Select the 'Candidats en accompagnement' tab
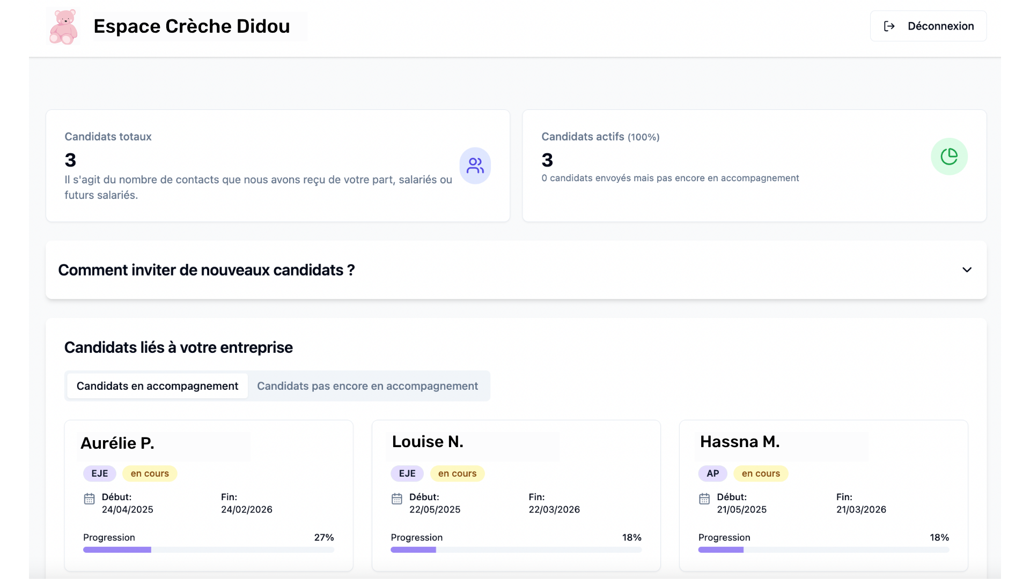Screen dimensions: 1030x579 (x=157, y=386)
